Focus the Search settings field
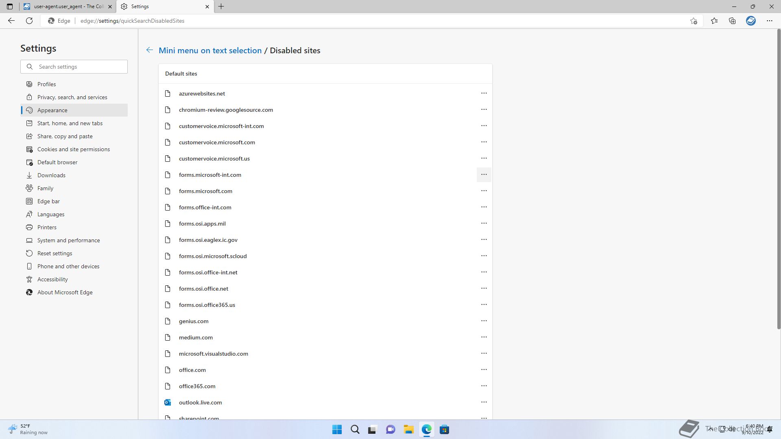The image size is (781, 439). click(74, 67)
